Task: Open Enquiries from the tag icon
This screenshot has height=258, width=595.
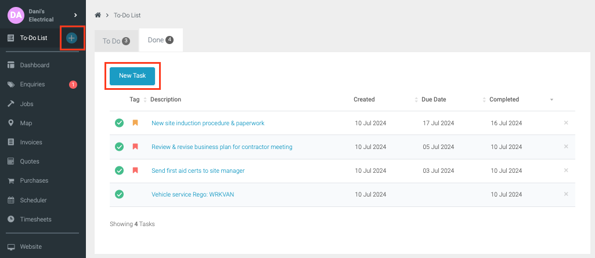Action: pos(11,85)
